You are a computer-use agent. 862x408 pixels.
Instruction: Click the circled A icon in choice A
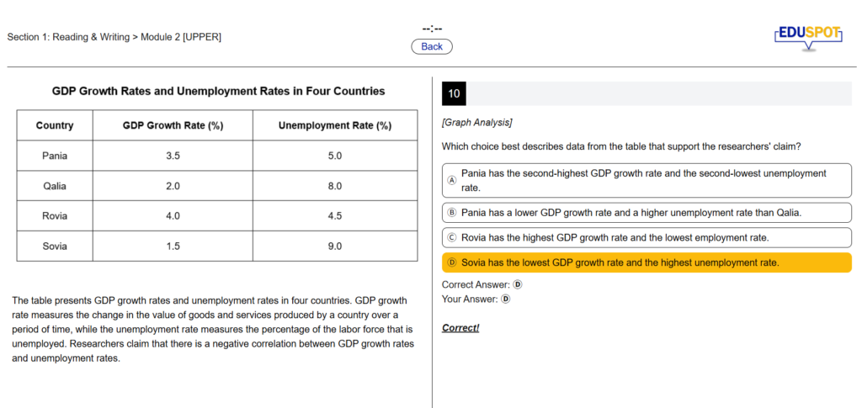point(452,180)
